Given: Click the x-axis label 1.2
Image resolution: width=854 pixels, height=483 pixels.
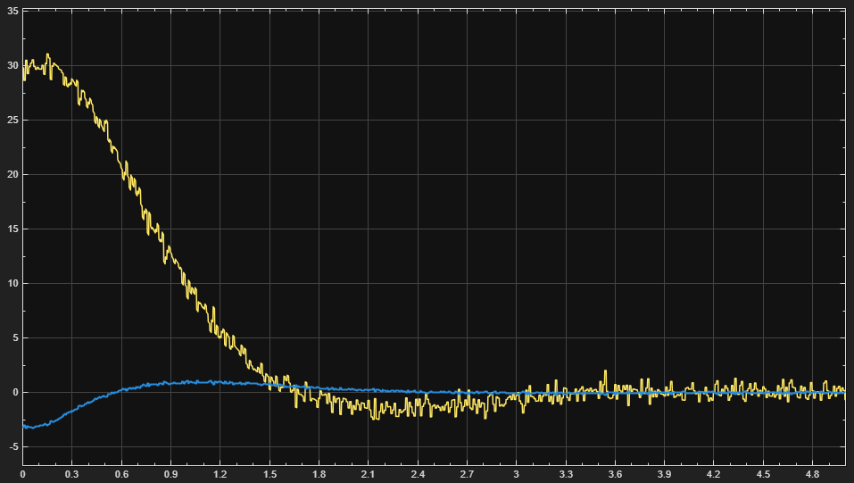Looking at the screenshot, I should [x=220, y=474].
